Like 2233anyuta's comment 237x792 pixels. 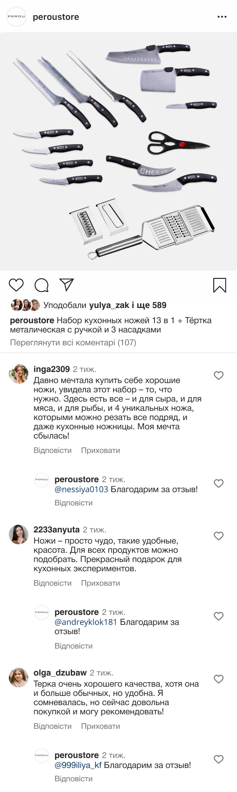pyautogui.click(x=219, y=536)
